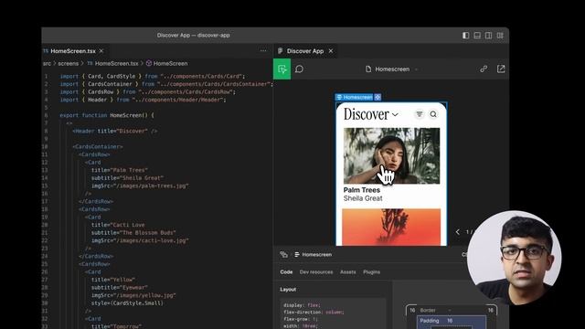Select the Code tab
Image resolution: width=585 pixels, height=329 pixels.
pos(286,272)
